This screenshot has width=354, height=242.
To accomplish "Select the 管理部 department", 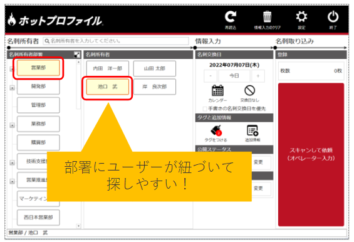I will coord(38,105).
